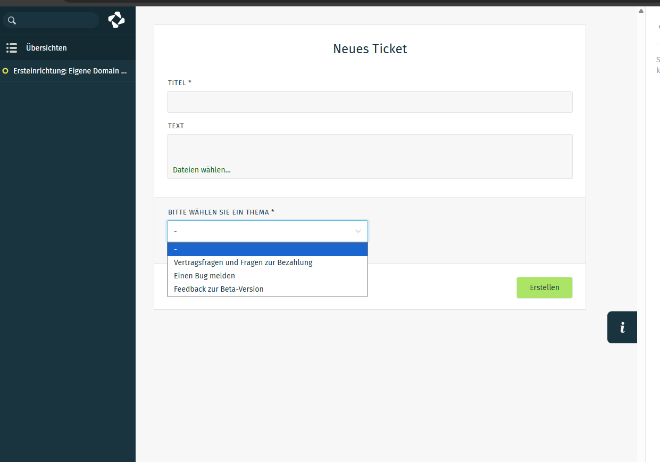Focus the Titel input field
Viewport: 660px width, 462px height.
pyautogui.click(x=370, y=102)
